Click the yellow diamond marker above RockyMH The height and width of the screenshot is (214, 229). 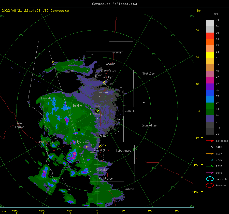68,66
